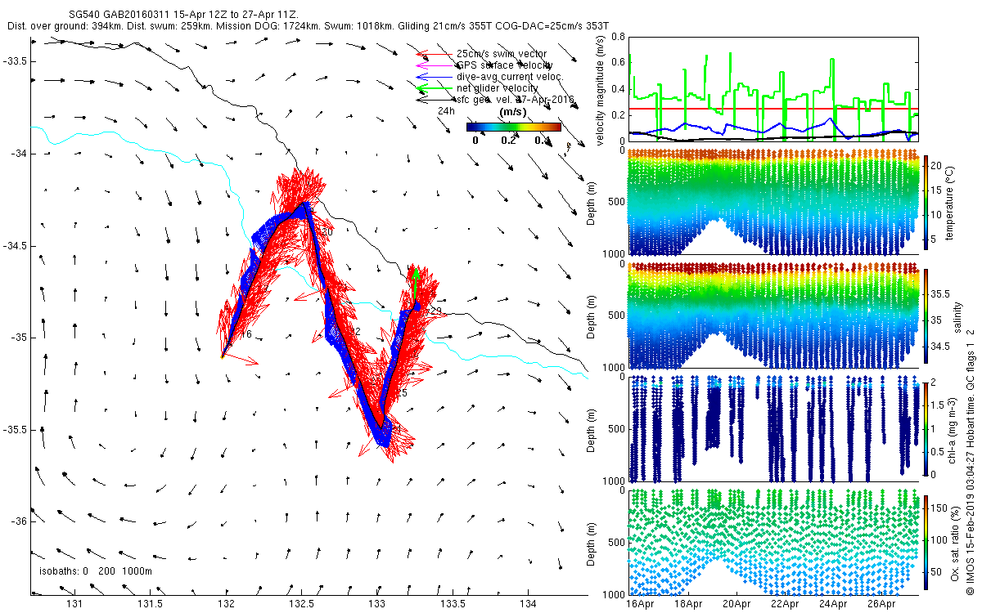Click the '20Apr' time axis tick
Viewport: 982px width, 613px height.
click(x=736, y=604)
